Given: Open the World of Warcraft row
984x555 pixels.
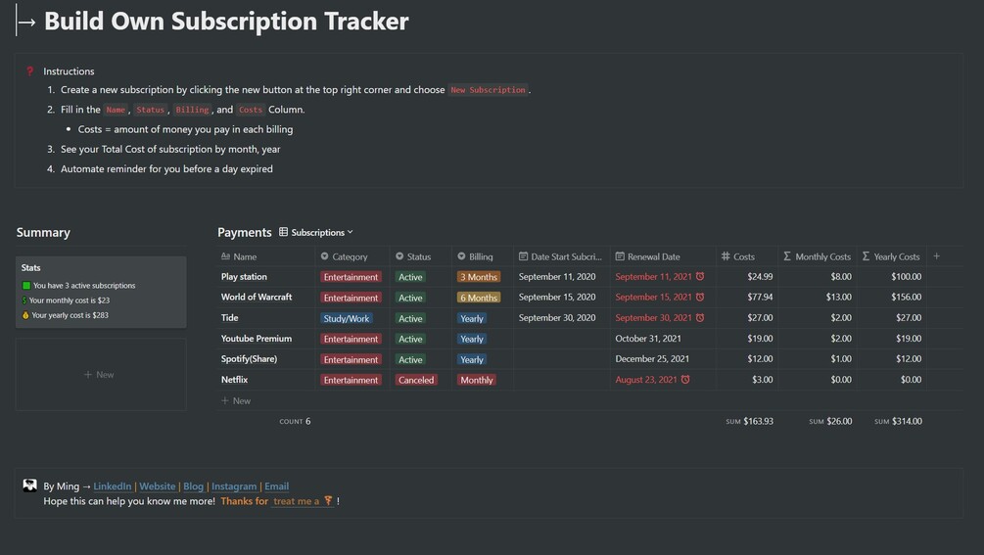Looking at the screenshot, I should click(257, 298).
